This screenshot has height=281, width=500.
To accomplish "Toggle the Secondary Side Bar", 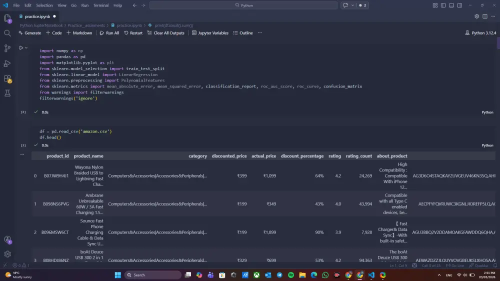I will pos(459,5).
